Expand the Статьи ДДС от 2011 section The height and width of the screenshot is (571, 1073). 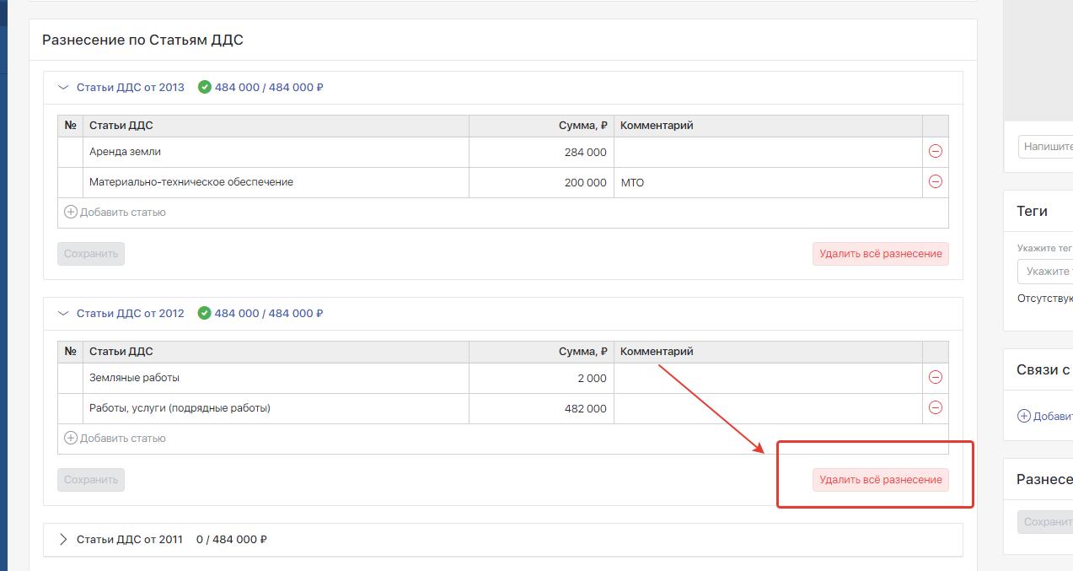pyautogui.click(x=63, y=539)
